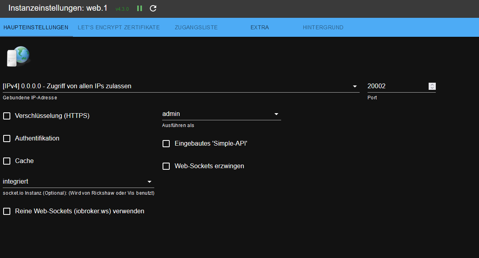The height and width of the screenshot is (258, 479).
Task: Open the socket.io Instanz dropdown
Action: tap(78, 182)
